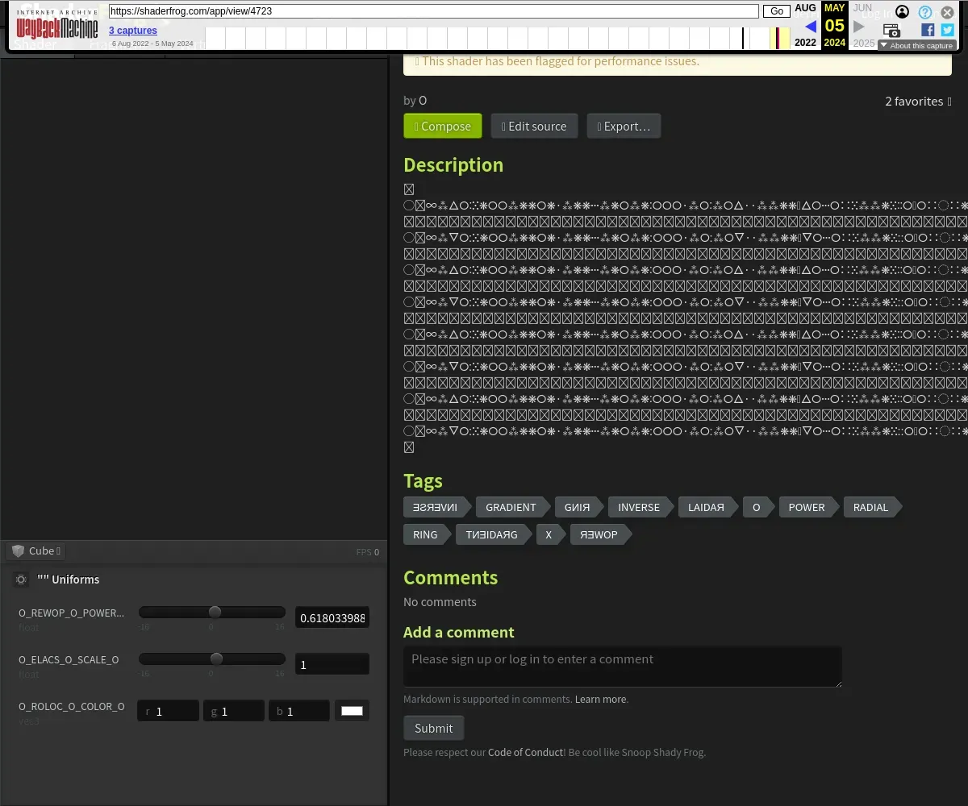Click the Wayback Machine help question icon
Image resolution: width=968 pixels, height=806 pixels.
pos(925,12)
